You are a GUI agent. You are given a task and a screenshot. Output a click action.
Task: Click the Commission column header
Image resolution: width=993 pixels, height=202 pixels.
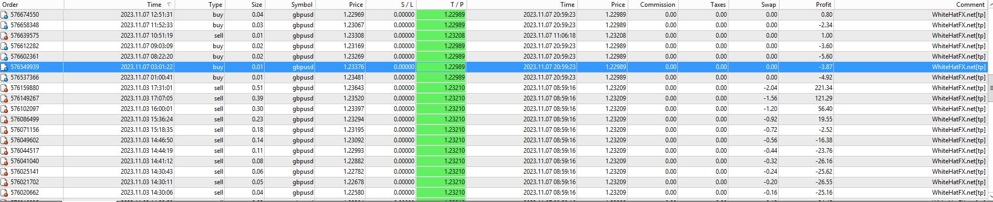657,5
